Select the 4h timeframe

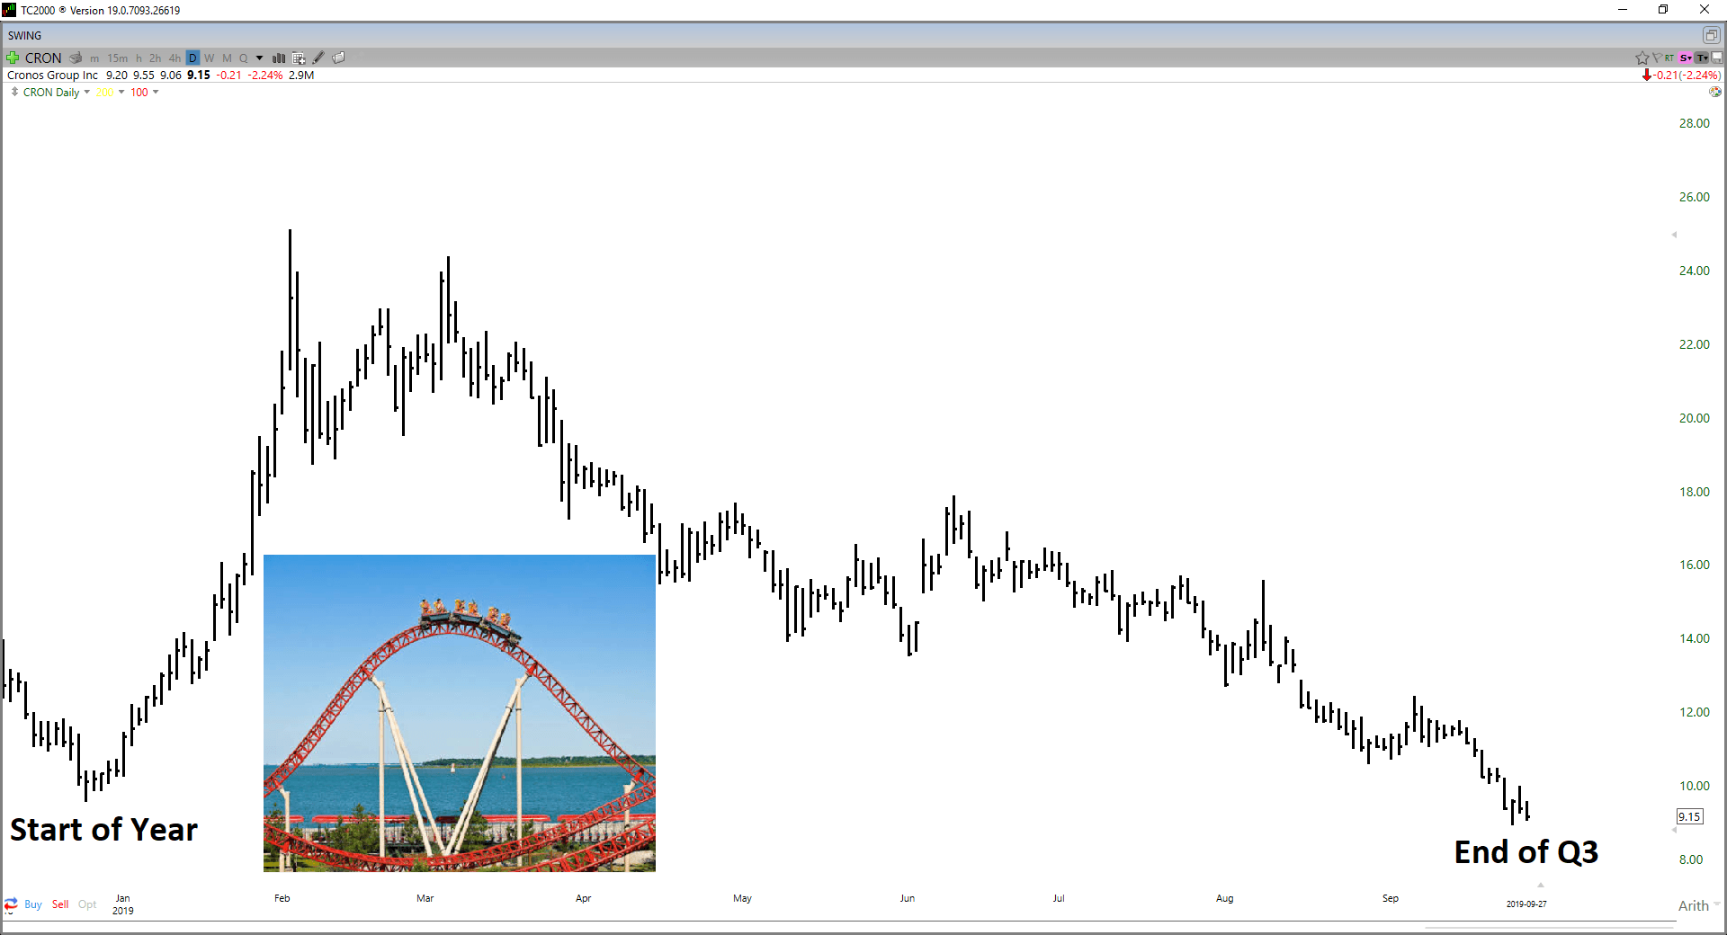(x=174, y=58)
